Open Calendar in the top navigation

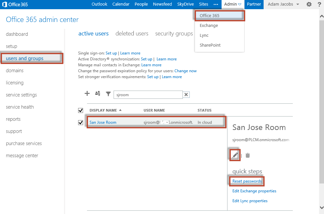pyautogui.click(x=121, y=4)
